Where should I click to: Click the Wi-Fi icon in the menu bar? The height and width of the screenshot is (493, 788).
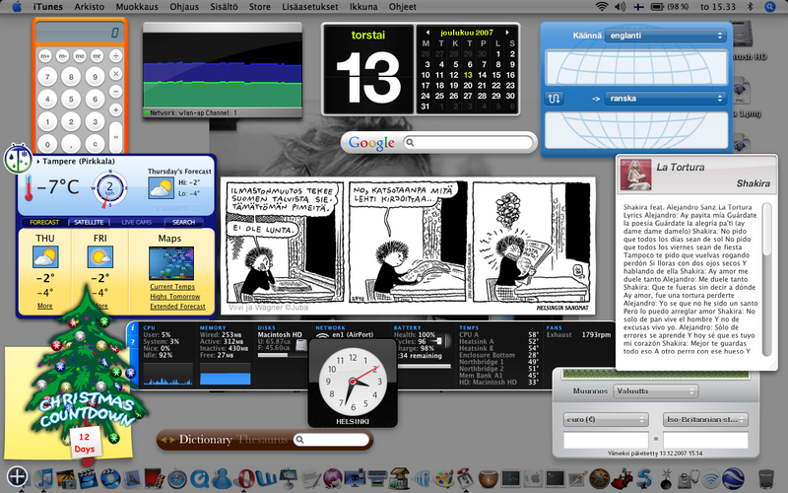602,7
